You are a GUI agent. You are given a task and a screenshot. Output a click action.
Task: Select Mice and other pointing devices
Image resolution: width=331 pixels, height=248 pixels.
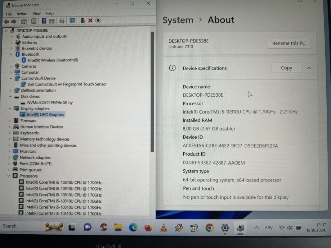[48, 145]
